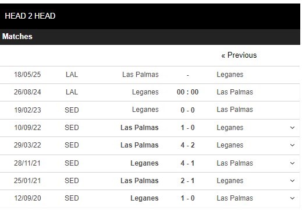
Task: Open bold Leganes on 28/11/21 row
Action: coord(144,163)
